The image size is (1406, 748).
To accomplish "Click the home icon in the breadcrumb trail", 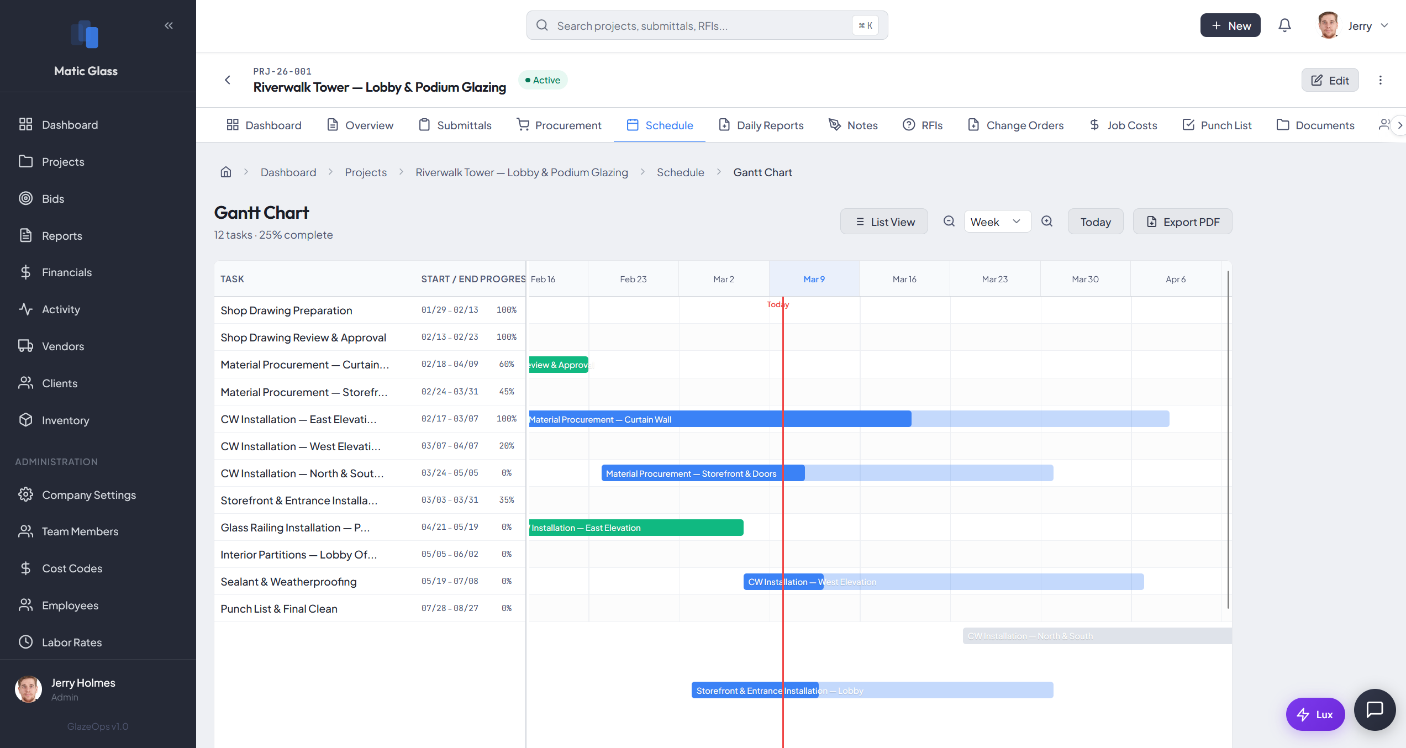I will (226, 172).
